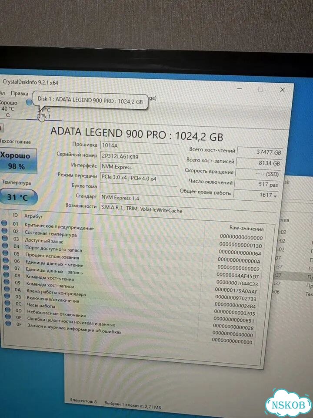Click the rotation speed value ---- (SSD)
Image resolution: width=313 pixels, height=418 pixels.
pyautogui.click(x=257, y=174)
